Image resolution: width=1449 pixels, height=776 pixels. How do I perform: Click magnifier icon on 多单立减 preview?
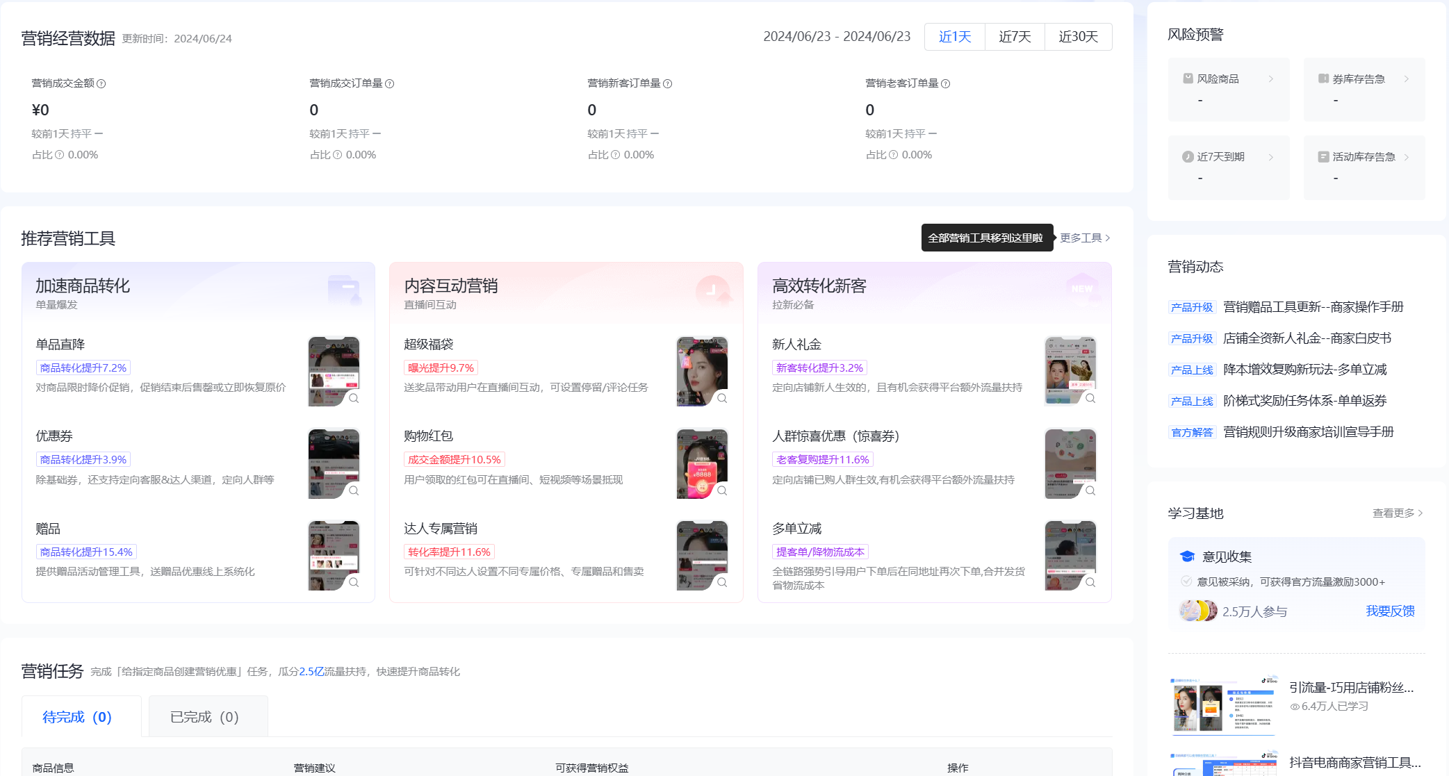point(1090,583)
